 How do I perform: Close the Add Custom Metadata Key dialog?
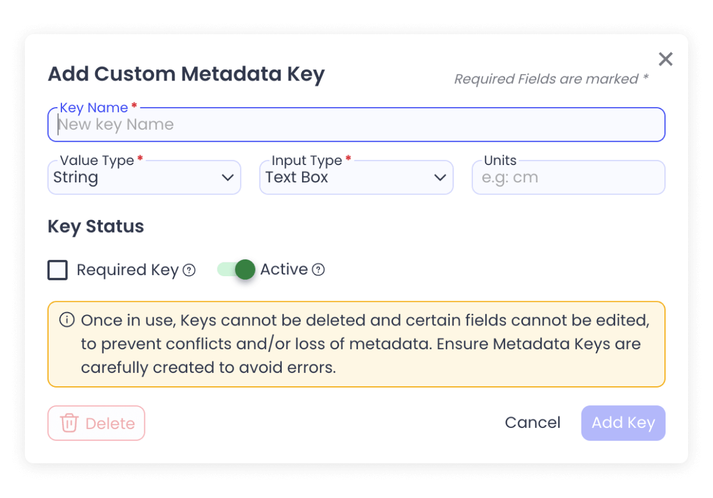pos(665,58)
